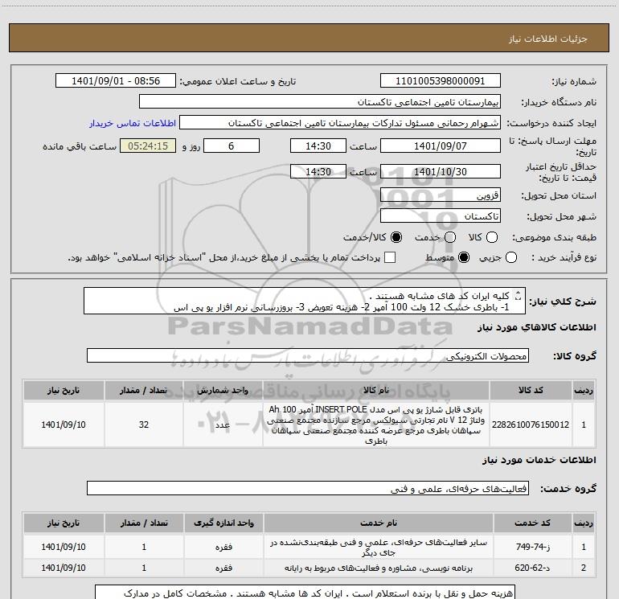Select the کالا/خدمت radio button

[396, 237]
